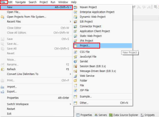Click the Maven Project icon
159x117 pixels.
point(75,7)
